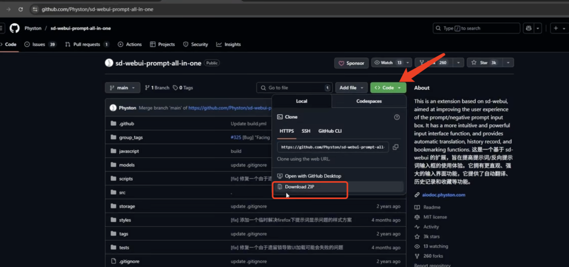The image size is (569, 267).
Task: Open the Projects tab
Action: coord(162,44)
